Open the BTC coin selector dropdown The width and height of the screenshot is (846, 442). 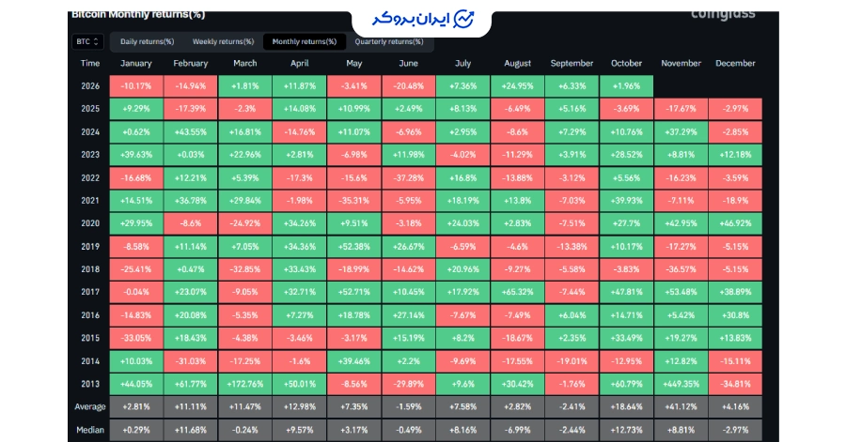[x=87, y=41]
